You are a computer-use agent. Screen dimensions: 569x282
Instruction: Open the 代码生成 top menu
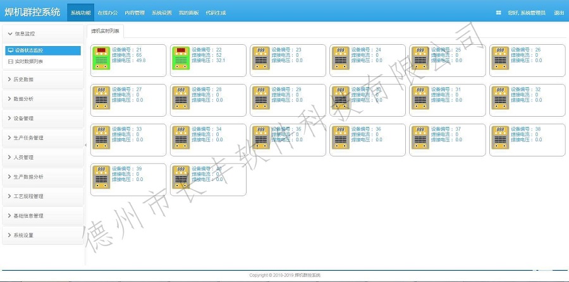214,13
